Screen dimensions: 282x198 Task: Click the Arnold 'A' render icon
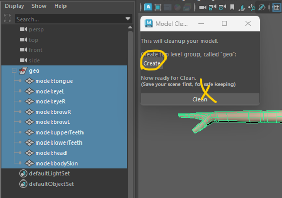(148, 7)
